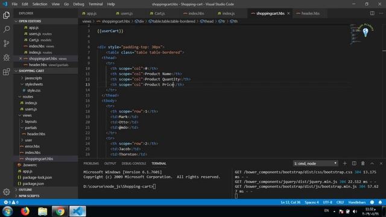Switch to the index.hbs editor tab

pyautogui.click(x=196, y=13)
